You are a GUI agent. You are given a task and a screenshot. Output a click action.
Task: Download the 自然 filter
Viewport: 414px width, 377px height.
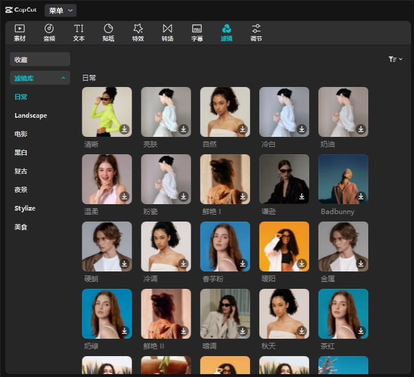coord(242,129)
